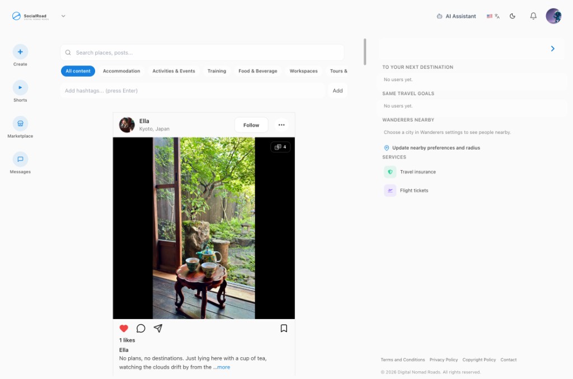This screenshot has height=379, width=573.
Task: Open the Contact link
Action: (508, 359)
